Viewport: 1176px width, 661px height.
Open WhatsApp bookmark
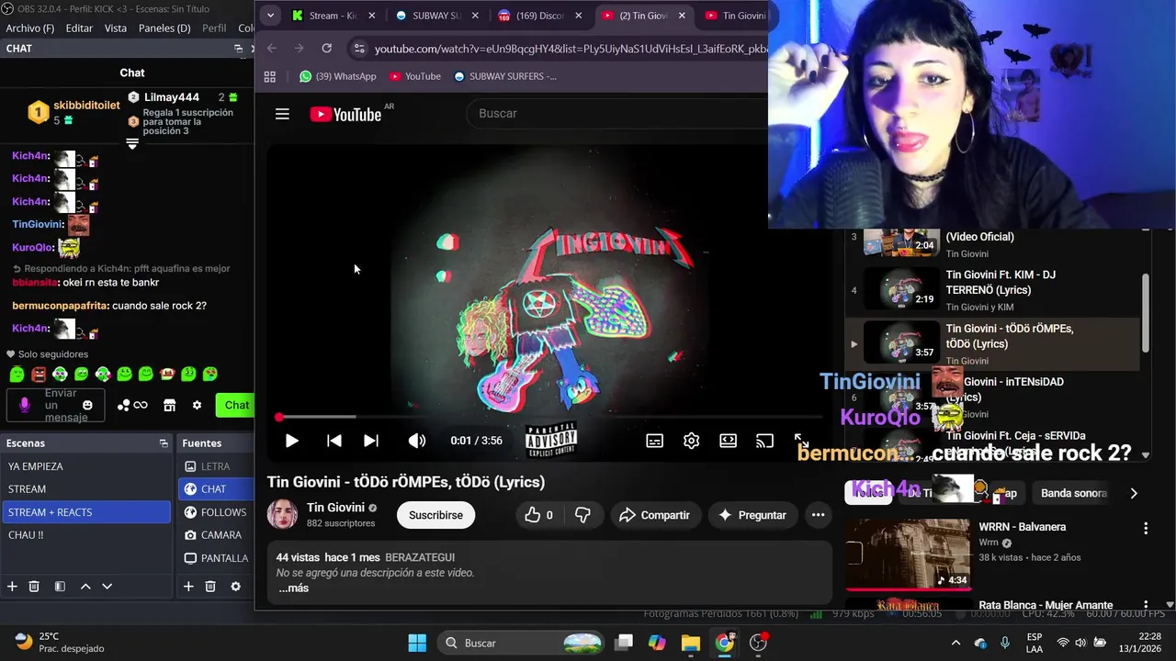(x=337, y=76)
